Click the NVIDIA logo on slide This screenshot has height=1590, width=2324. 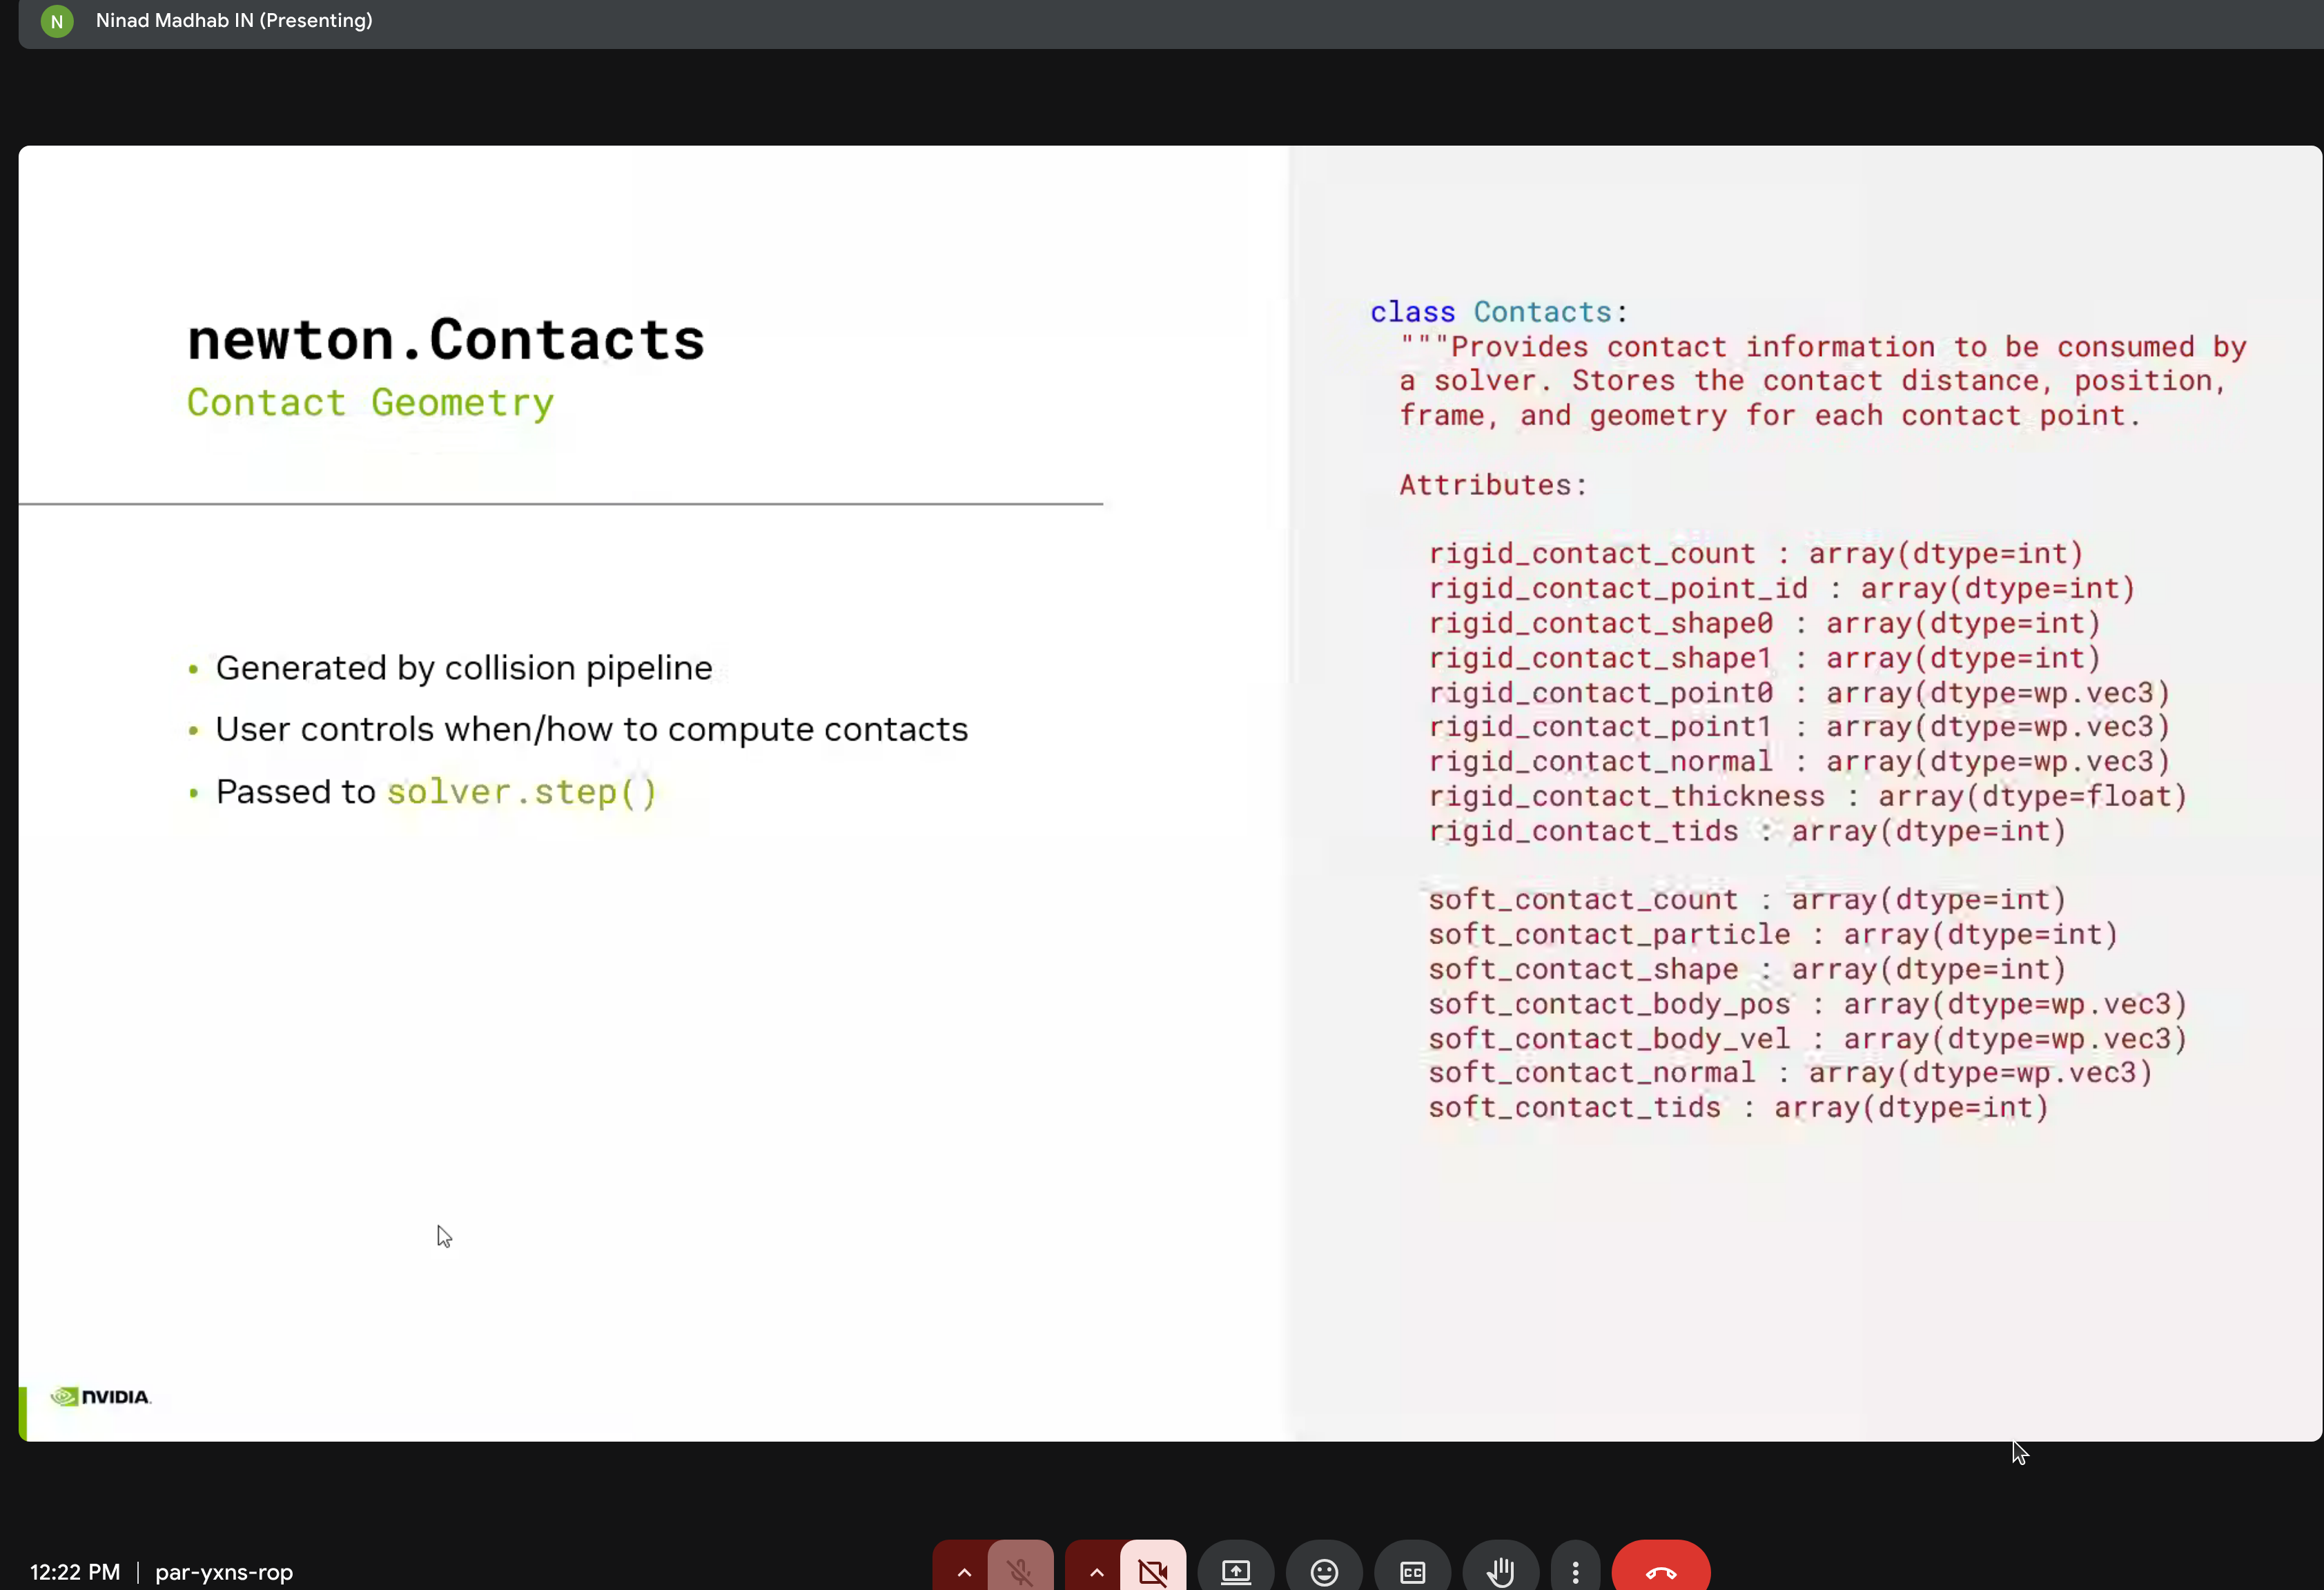click(x=101, y=1396)
